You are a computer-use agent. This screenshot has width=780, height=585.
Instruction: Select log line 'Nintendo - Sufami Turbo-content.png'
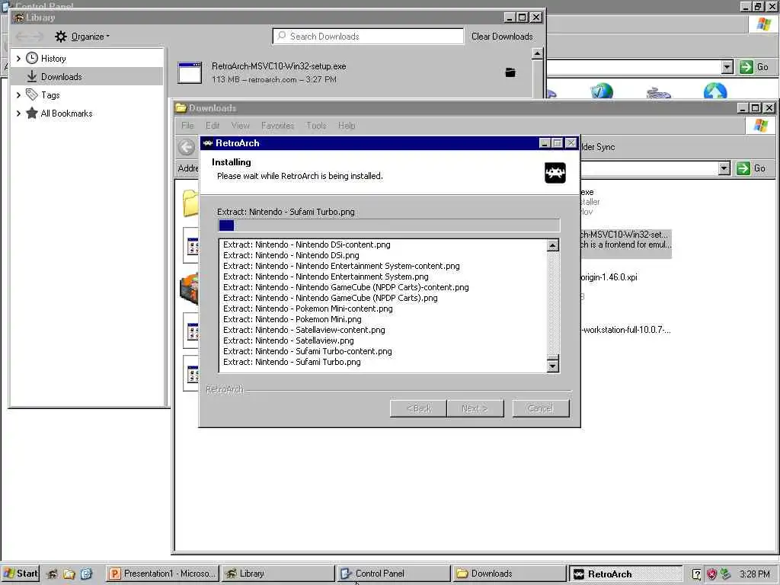pos(308,351)
